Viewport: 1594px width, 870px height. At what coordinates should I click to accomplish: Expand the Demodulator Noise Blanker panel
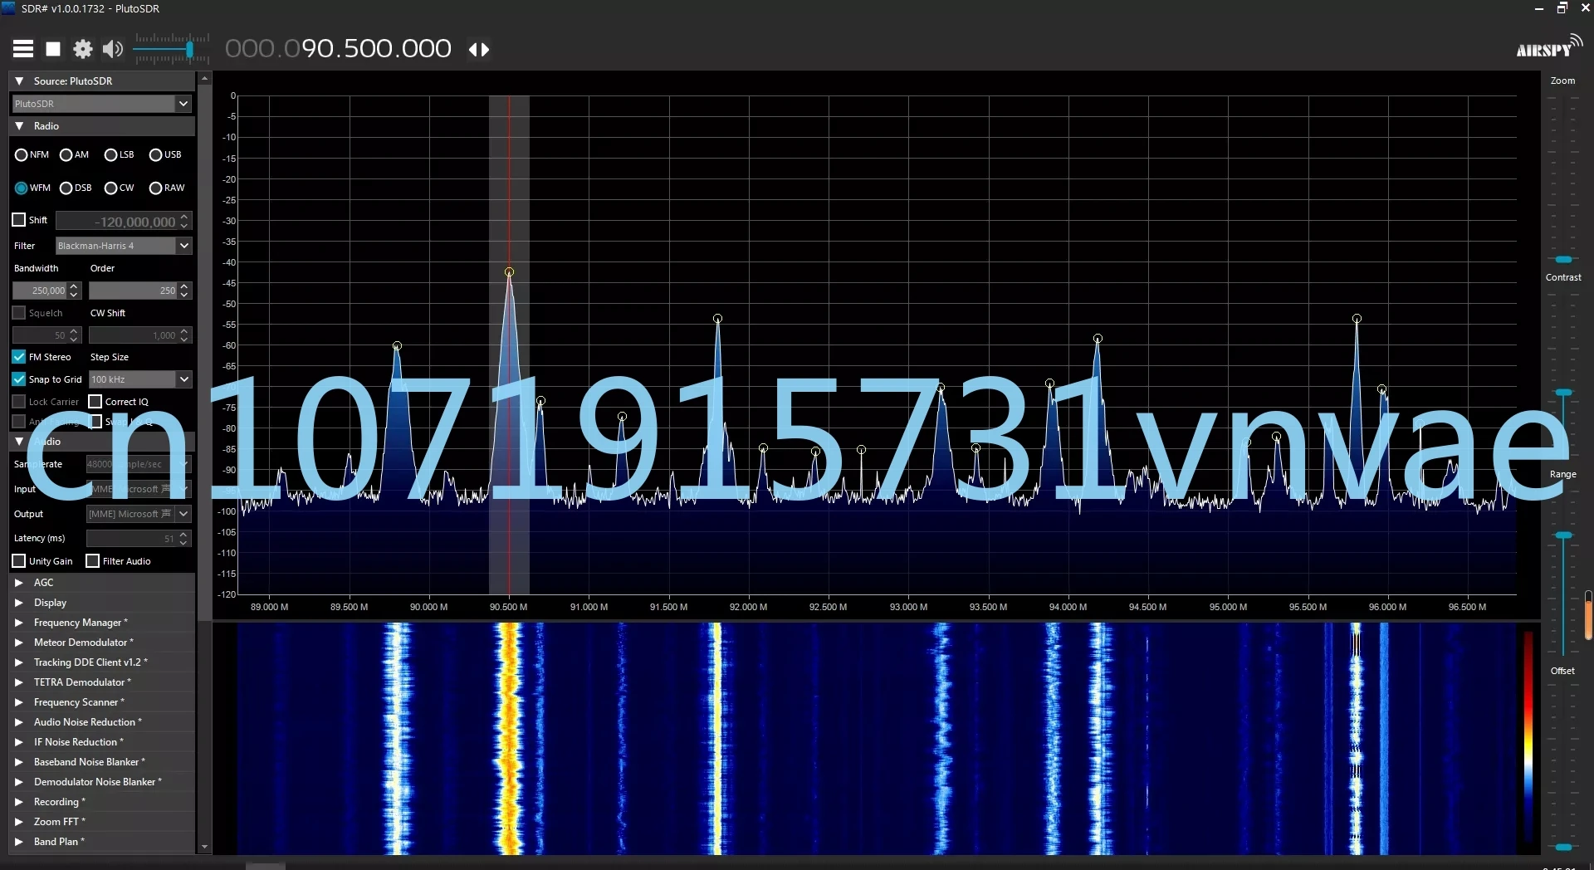tap(19, 782)
